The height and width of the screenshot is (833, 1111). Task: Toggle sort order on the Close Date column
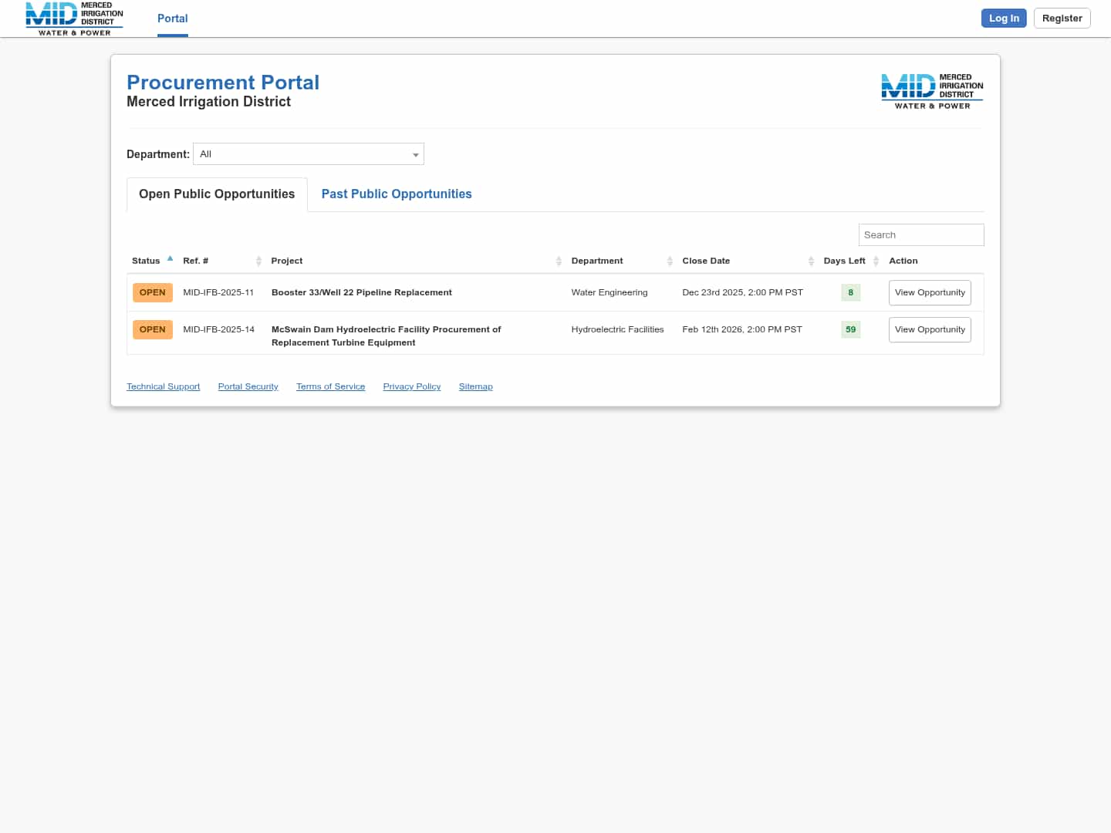click(x=811, y=261)
